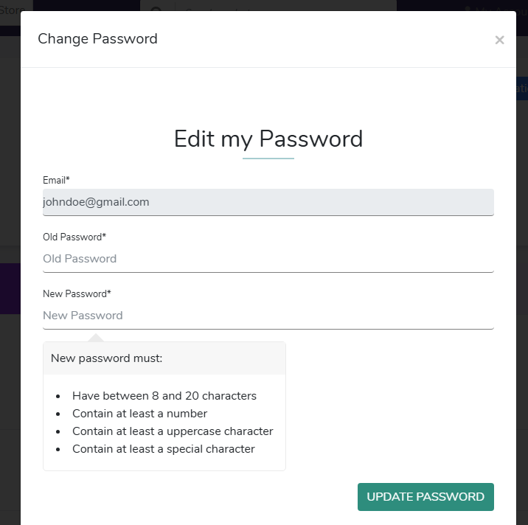Viewport: 528px width, 525px height.
Task: Focus the New Password input field
Action: (x=268, y=316)
